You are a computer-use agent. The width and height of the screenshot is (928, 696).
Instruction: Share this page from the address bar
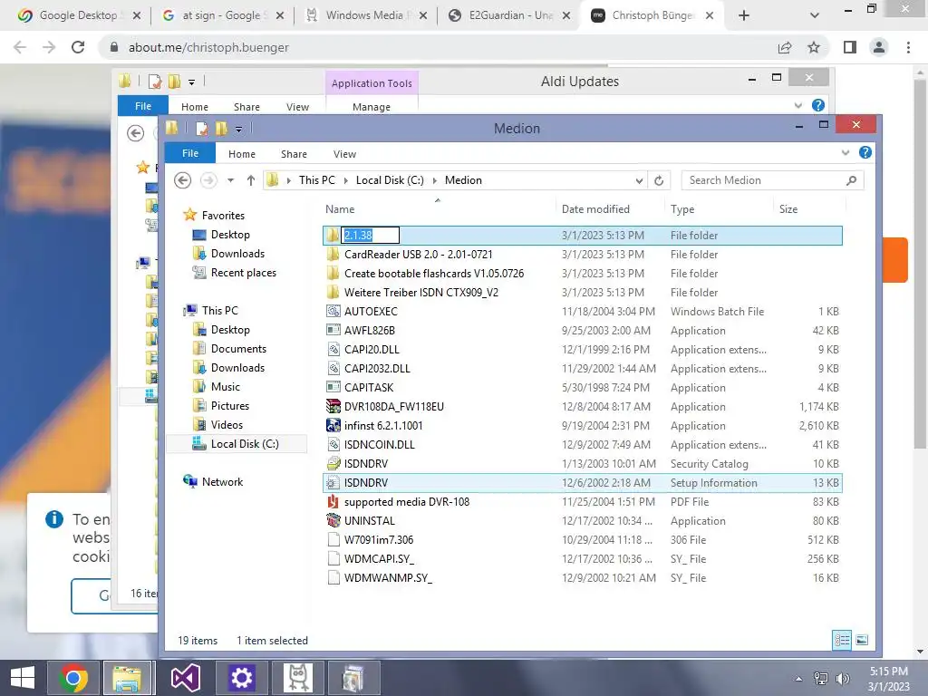[785, 47]
